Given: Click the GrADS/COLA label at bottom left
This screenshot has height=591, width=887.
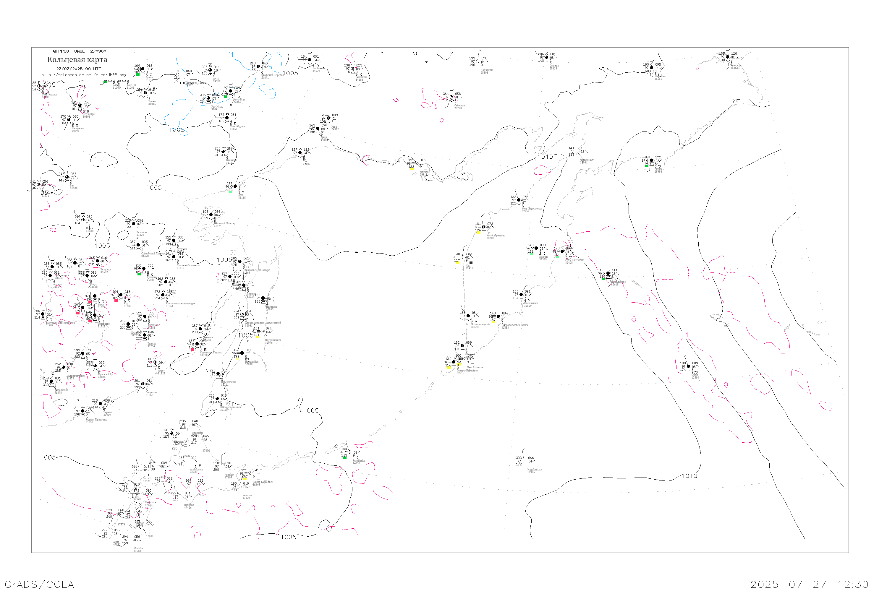Looking at the screenshot, I should [x=39, y=584].
